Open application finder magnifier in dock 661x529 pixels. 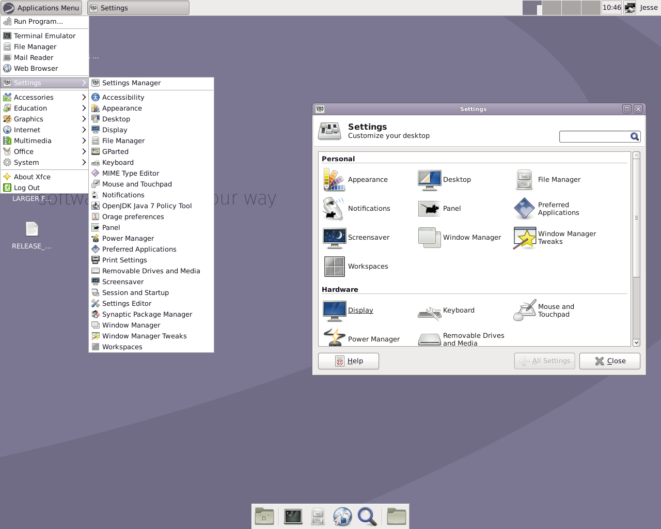pos(367,516)
